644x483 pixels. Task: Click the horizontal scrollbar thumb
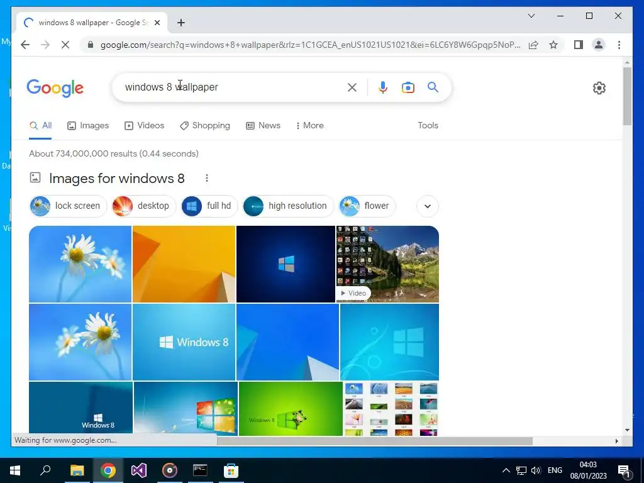(375, 441)
